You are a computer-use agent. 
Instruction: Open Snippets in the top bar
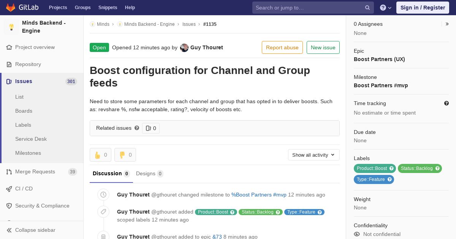pos(108,8)
